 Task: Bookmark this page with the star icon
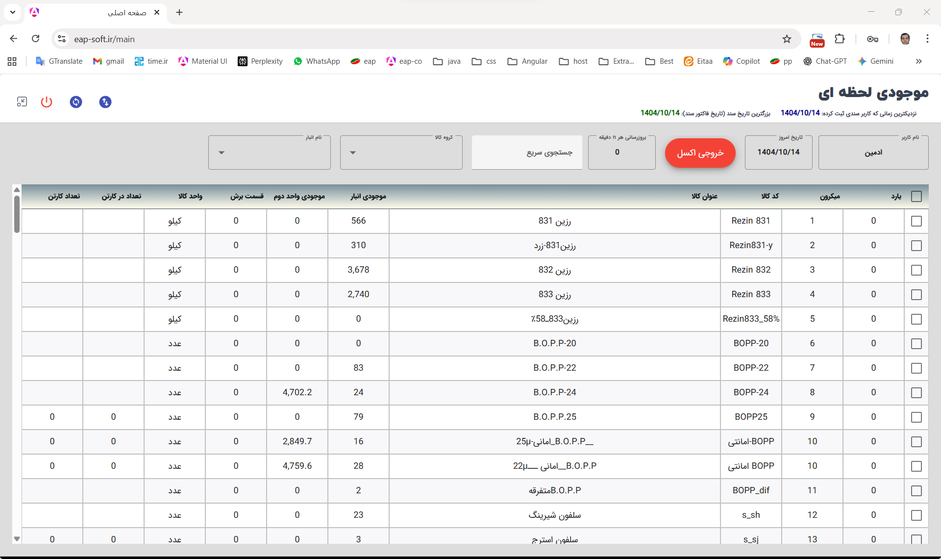click(x=787, y=39)
